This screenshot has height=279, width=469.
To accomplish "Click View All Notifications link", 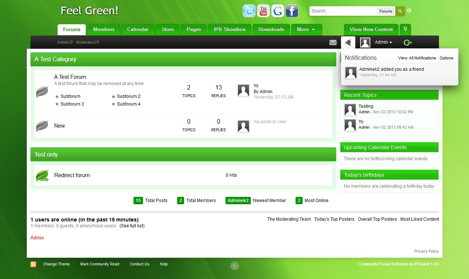I will click(x=417, y=58).
